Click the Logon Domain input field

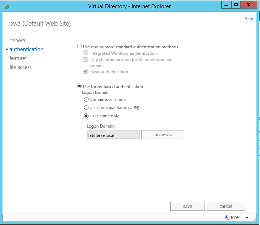pyautogui.click(x=113, y=135)
